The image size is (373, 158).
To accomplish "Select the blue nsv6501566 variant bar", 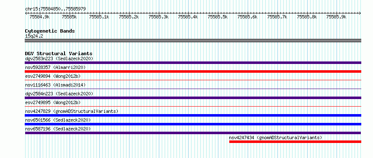I will [x=193, y=124].
